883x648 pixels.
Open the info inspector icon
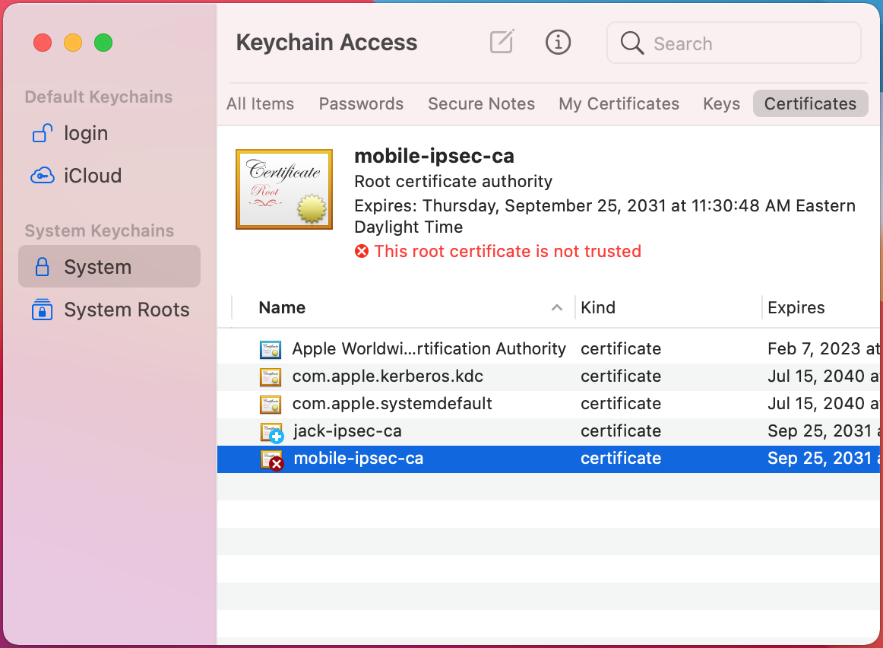(558, 42)
